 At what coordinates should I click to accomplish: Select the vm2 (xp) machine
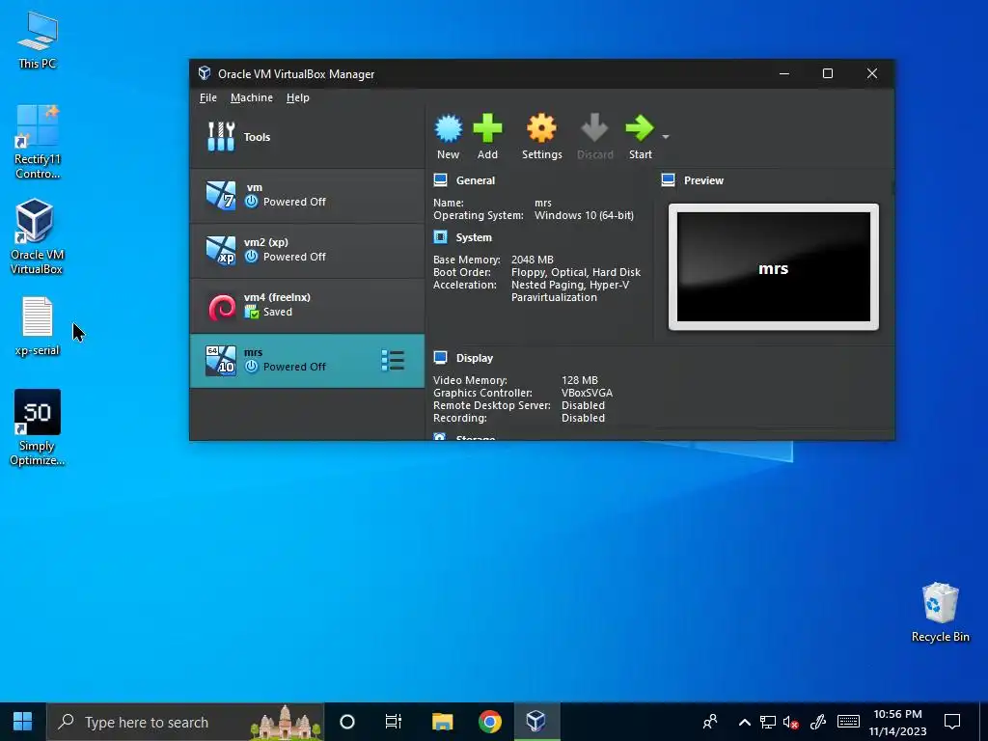coord(307,250)
